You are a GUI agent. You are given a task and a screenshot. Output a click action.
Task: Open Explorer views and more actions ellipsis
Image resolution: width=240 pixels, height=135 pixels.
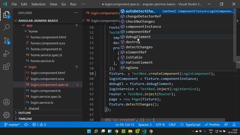tap(76, 13)
